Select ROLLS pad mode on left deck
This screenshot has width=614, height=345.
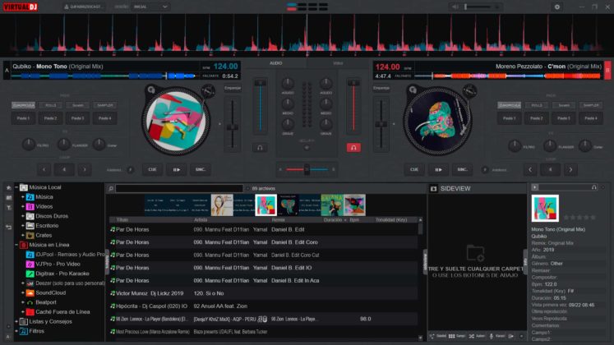point(50,105)
